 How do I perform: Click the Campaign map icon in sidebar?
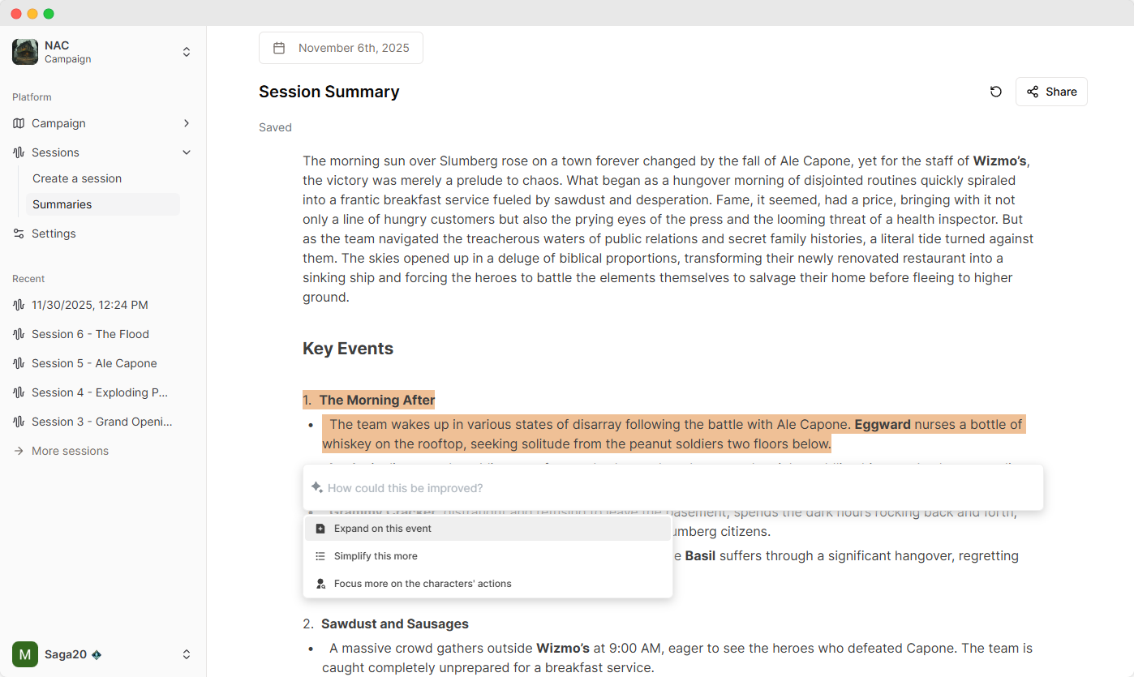[x=17, y=123]
